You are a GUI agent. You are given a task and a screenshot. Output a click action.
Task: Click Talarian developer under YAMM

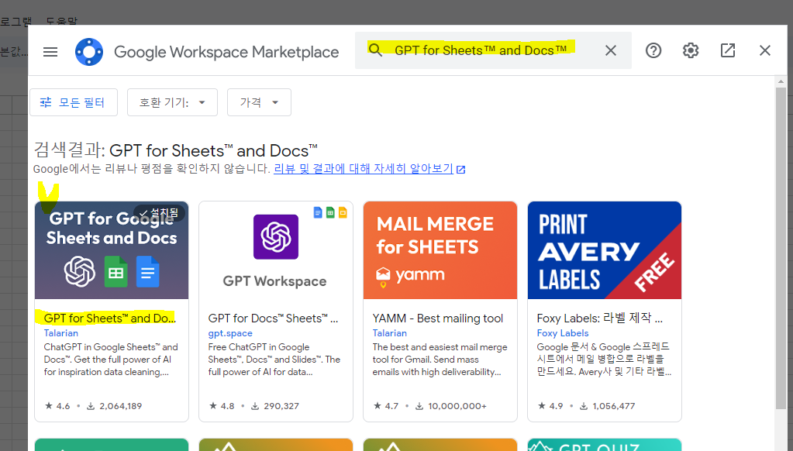coord(389,333)
